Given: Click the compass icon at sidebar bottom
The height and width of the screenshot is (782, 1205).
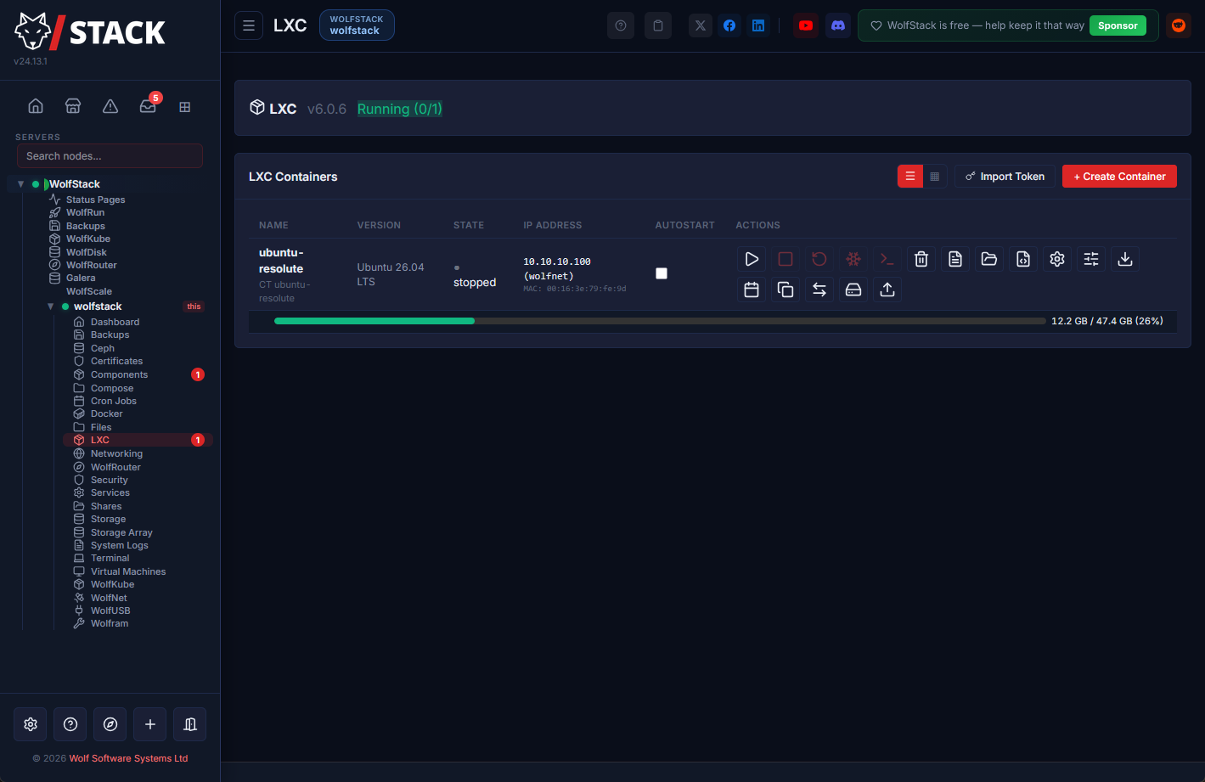Looking at the screenshot, I should click(110, 724).
